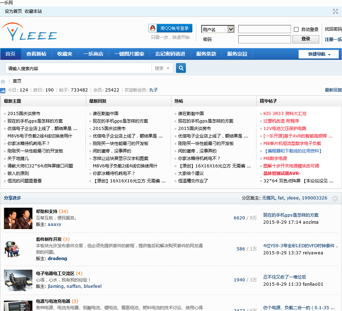Open M8数字电源 featured post
The width and height of the screenshot is (342, 311).
275,159
